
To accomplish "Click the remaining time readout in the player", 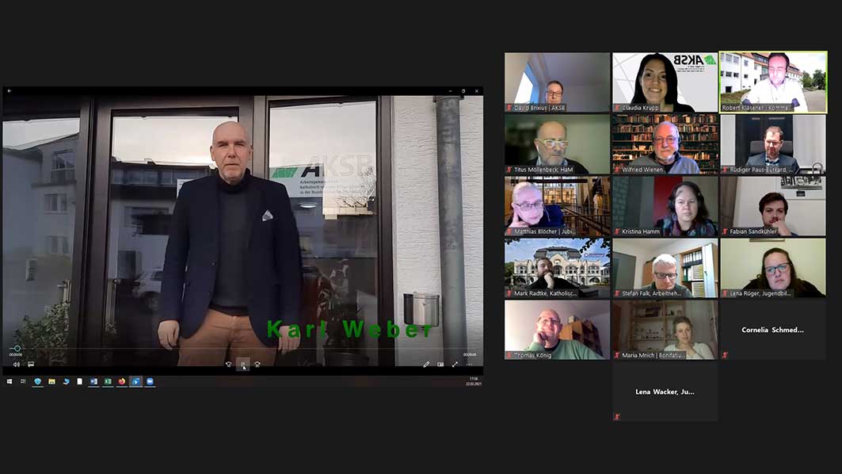I will click(x=470, y=354).
